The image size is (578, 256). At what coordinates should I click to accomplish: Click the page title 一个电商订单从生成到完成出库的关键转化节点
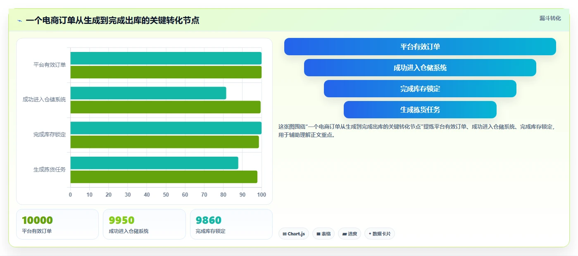coord(112,20)
